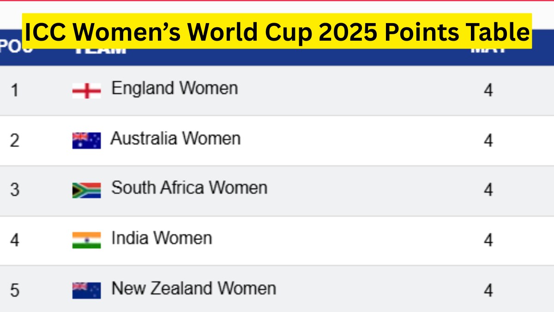The width and height of the screenshot is (554, 312).
Task: Click England's position number 1
Action: [15, 90]
